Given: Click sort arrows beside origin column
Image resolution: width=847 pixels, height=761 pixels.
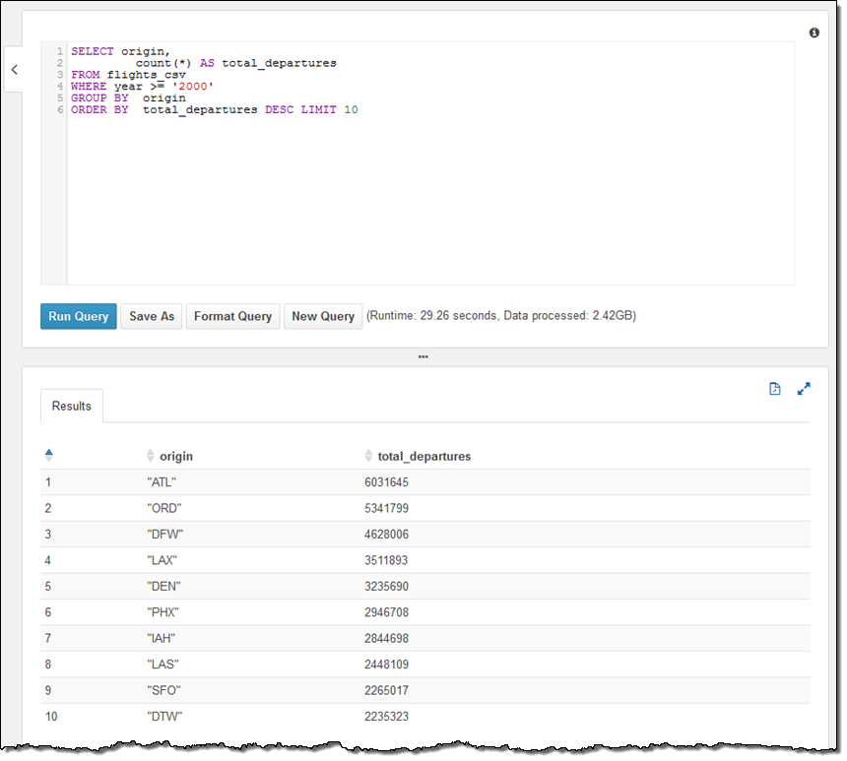Looking at the screenshot, I should click(151, 456).
